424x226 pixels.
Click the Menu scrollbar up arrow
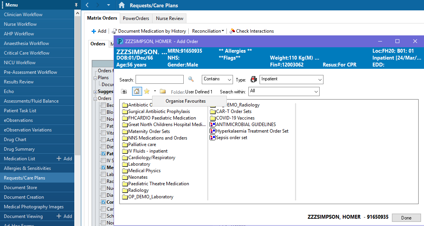pyautogui.click(x=78, y=13)
